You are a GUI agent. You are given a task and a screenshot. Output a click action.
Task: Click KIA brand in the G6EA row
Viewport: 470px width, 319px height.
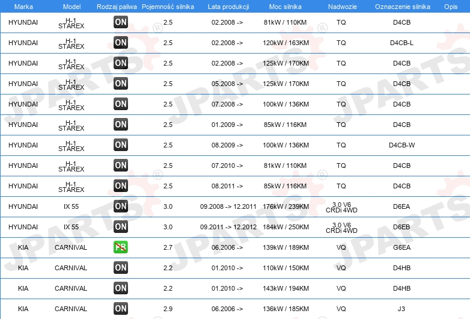point(23,247)
